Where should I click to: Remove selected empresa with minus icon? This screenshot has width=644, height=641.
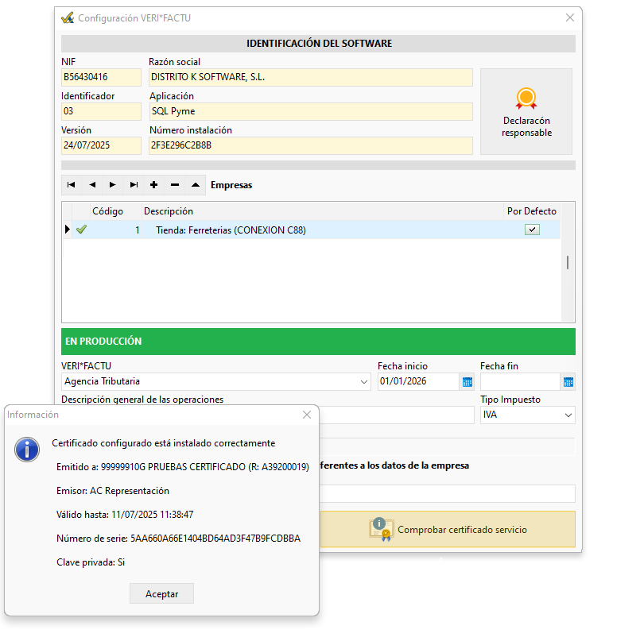coord(175,185)
